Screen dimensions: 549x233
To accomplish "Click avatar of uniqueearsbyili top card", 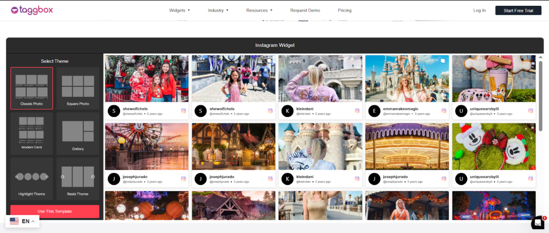I will (461, 111).
